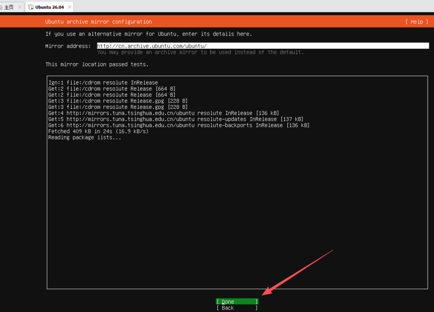
Task: Click the 'Ign:1 file:/cdrom resolute InRelease' line
Action: (103, 83)
